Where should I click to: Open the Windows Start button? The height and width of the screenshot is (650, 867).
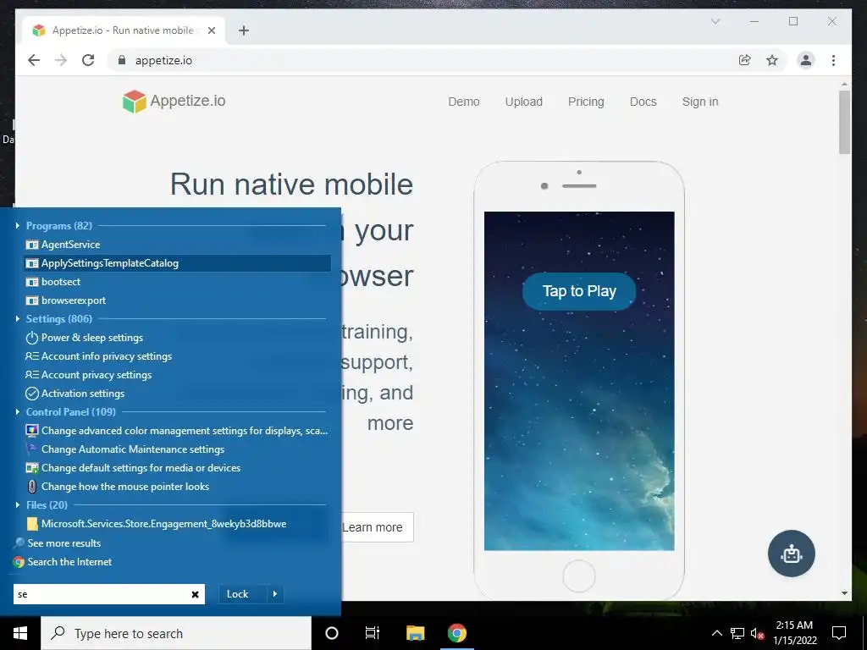click(20, 633)
